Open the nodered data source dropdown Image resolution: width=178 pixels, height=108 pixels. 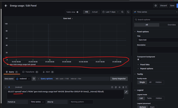pos(23,79)
